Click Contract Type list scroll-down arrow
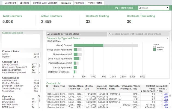 tap(40, 73)
